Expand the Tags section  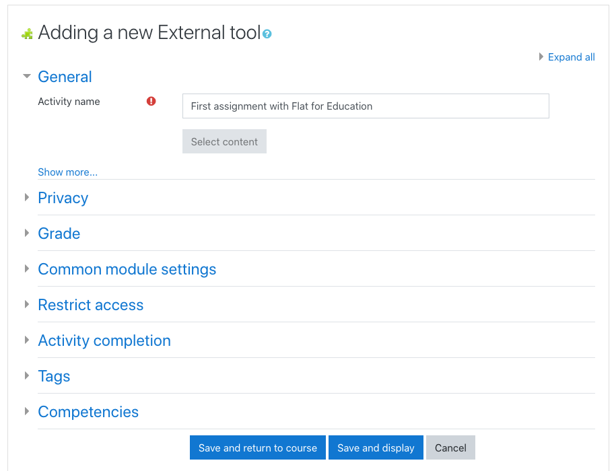tap(54, 376)
